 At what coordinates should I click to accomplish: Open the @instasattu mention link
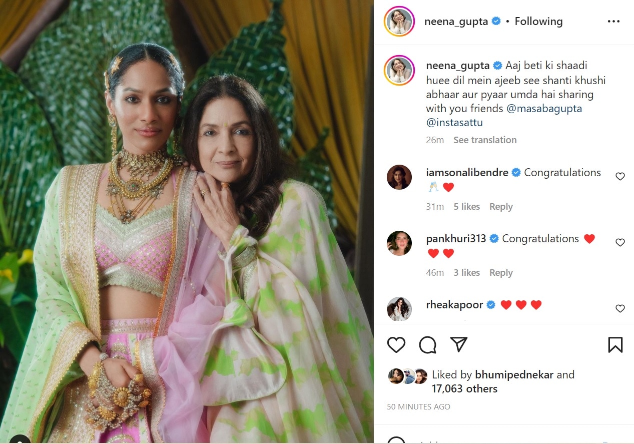pyautogui.click(x=454, y=123)
